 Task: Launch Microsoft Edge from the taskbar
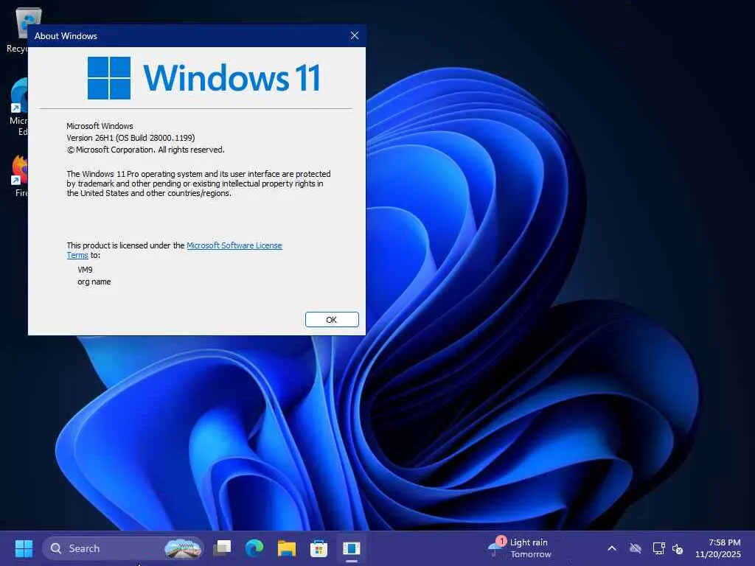(254, 548)
